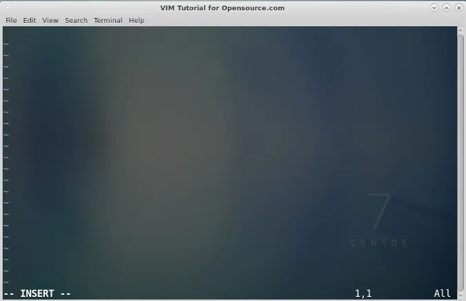
Task: Open the File menu
Action: (11, 20)
